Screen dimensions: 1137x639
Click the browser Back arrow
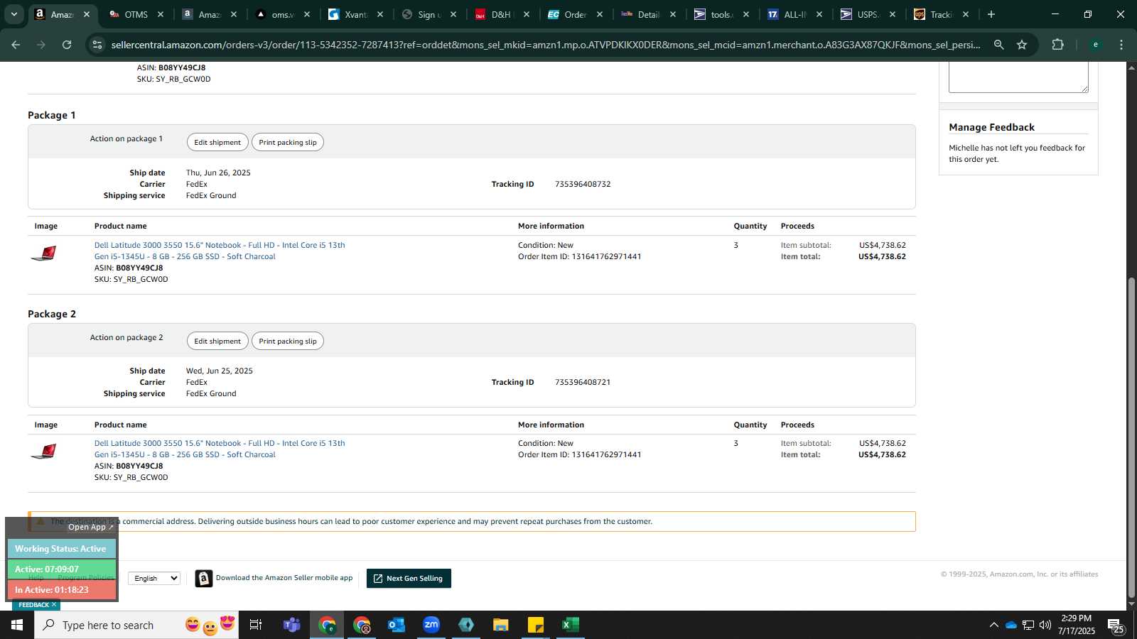pos(16,45)
